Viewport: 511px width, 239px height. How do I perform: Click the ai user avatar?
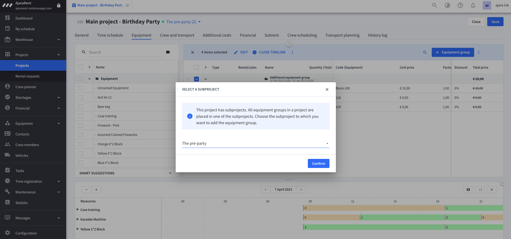(487, 5)
